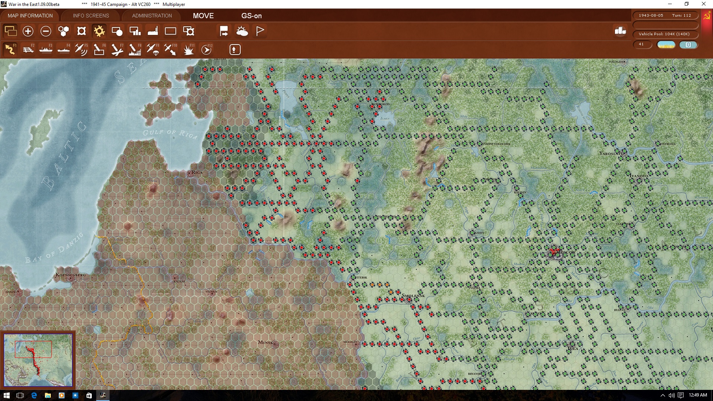Screen dimensions: 713x401
Task: Select the F2 rail mode icon
Action: [28, 49]
